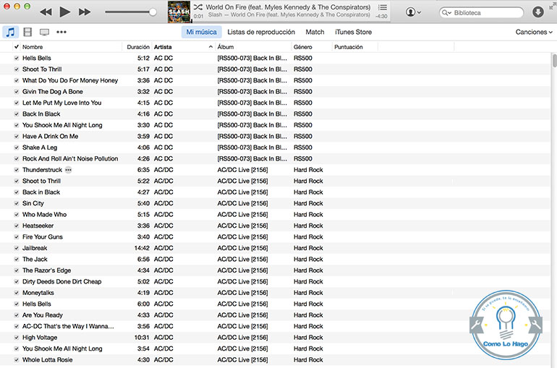Uncheck the AC DC Hells Bells 5:12 song
This screenshot has height=368, width=557.
pyautogui.click(x=17, y=58)
